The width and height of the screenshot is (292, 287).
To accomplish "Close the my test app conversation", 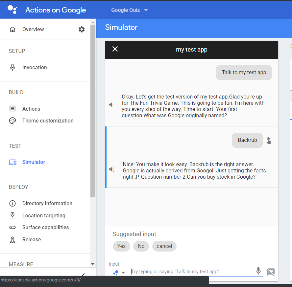I will click(x=115, y=49).
